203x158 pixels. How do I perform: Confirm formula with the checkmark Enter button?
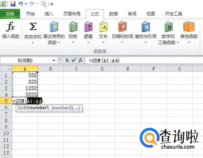[x=74, y=60]
